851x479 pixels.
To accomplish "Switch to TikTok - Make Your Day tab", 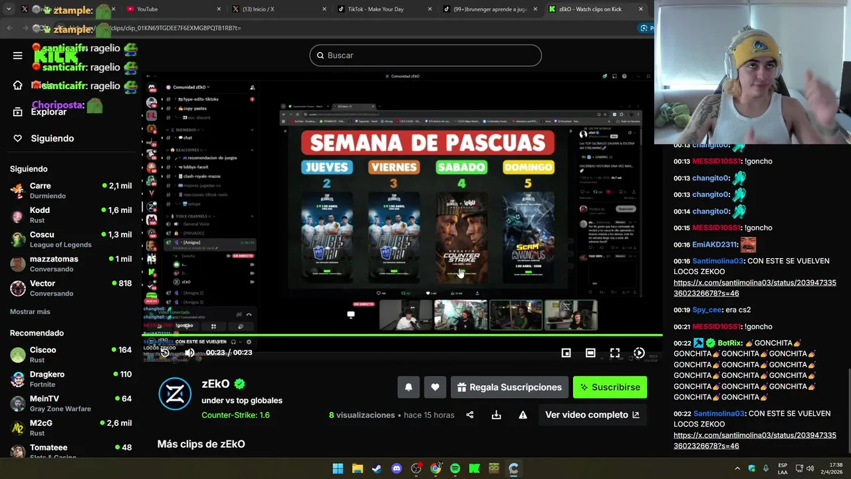I will pos(384,9).
